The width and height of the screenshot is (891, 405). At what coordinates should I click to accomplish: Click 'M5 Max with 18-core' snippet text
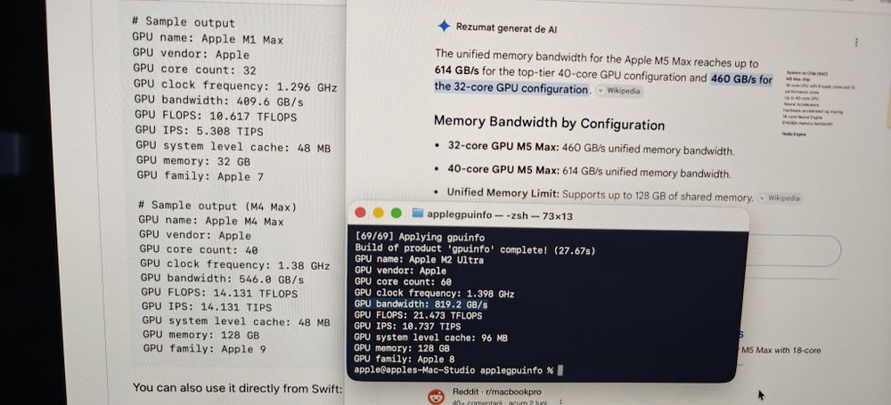pyautogui.click(x=781, y=351)
